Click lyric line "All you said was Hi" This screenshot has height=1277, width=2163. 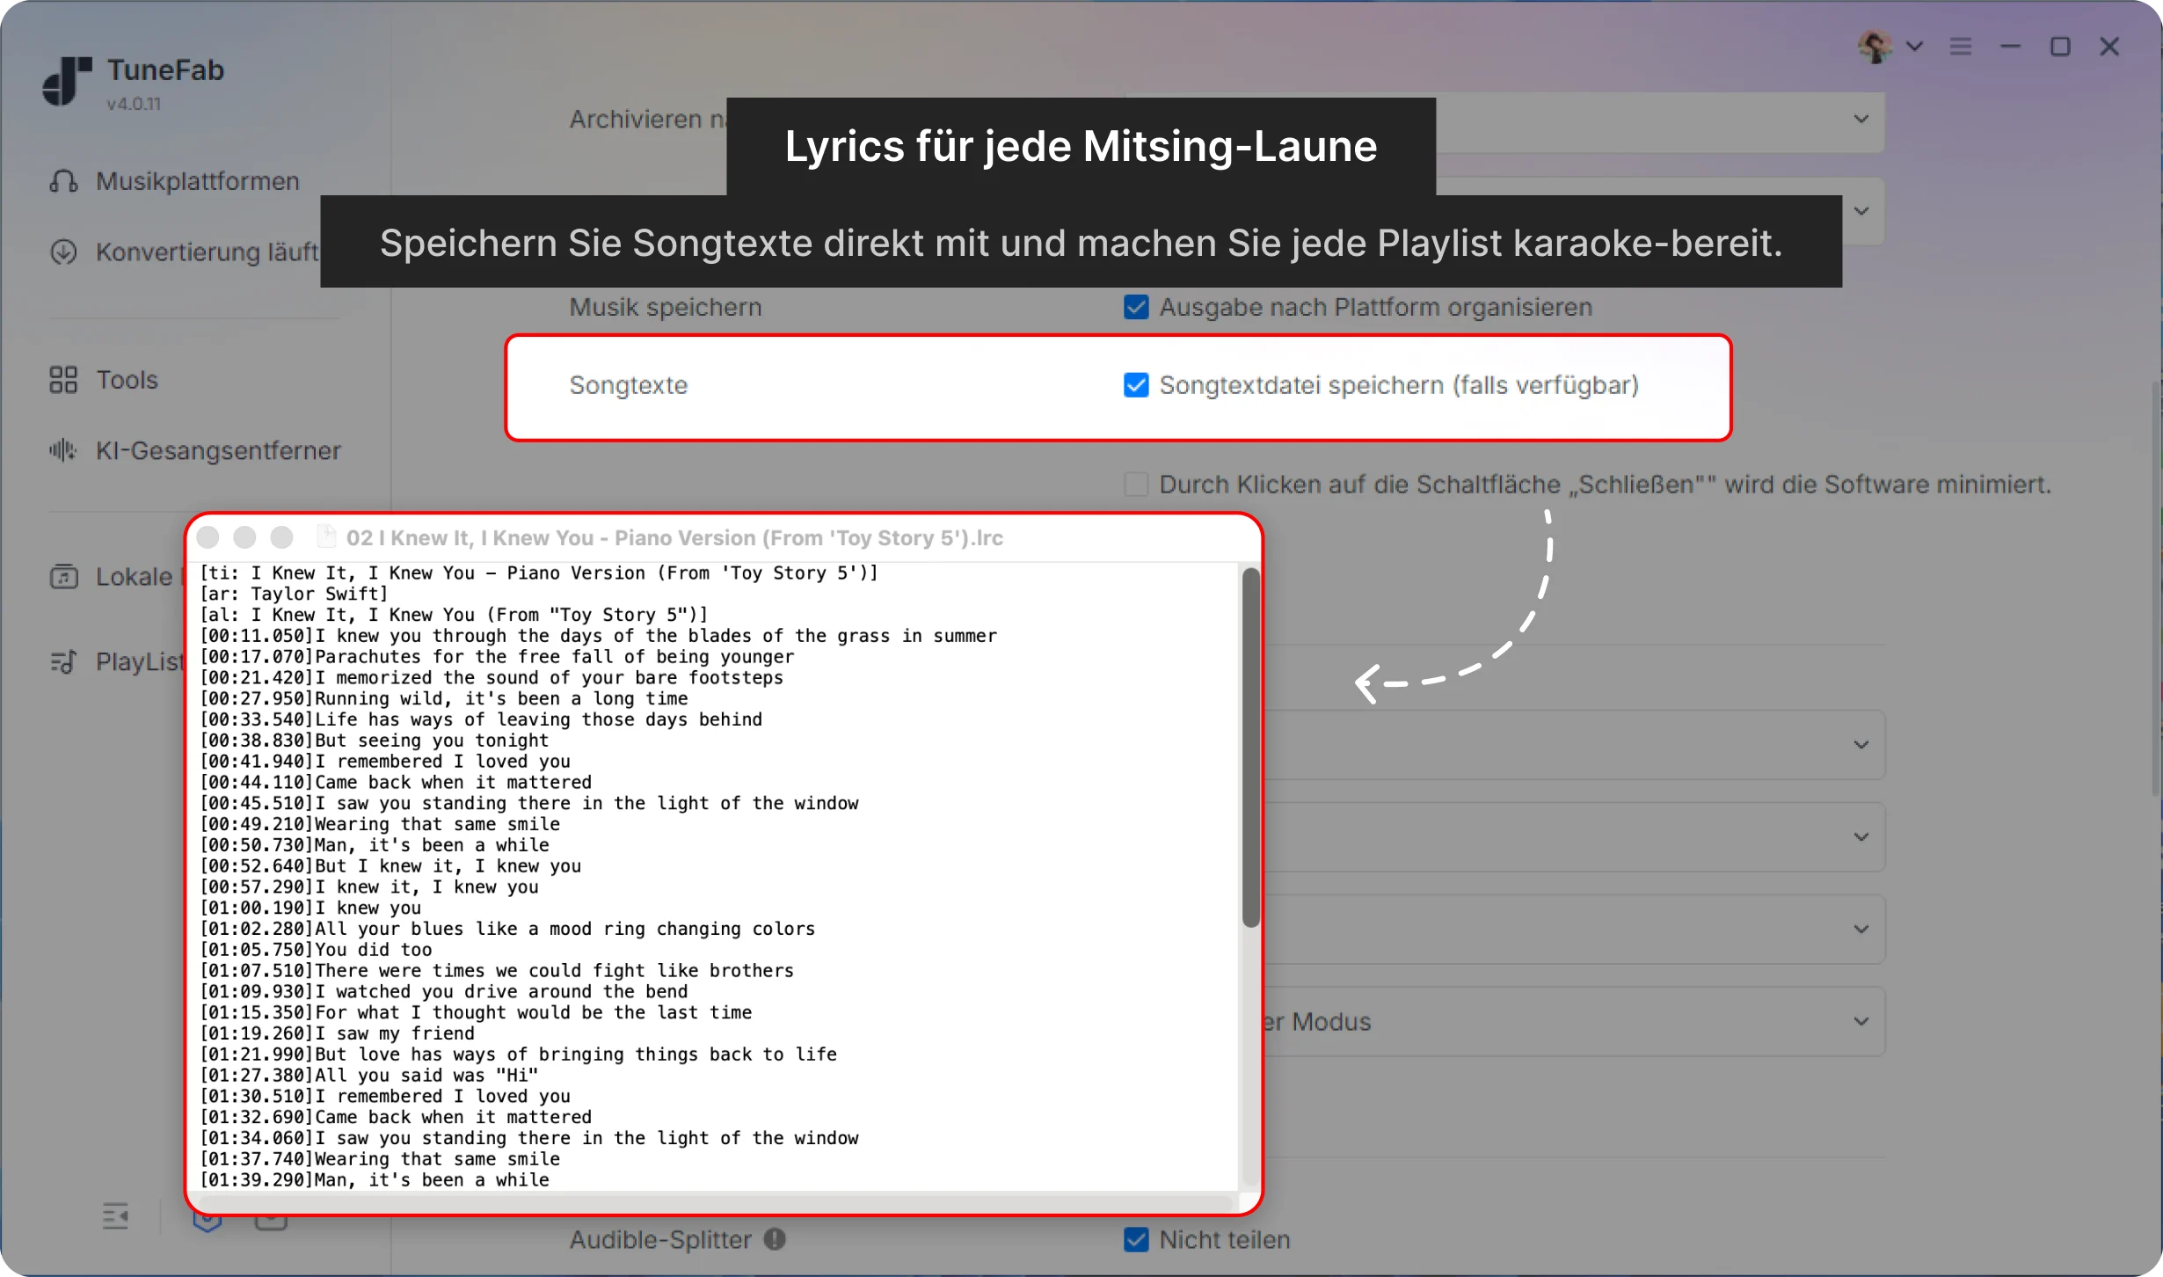click(x=369, y=1076)
